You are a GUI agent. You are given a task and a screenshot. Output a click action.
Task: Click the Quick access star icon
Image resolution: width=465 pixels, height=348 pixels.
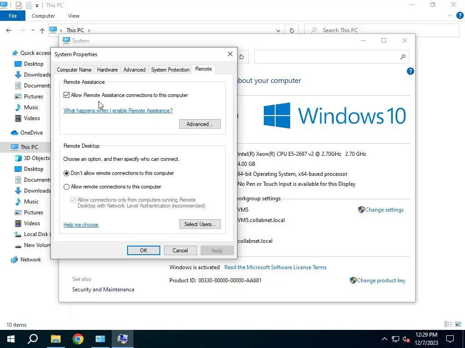pos(15,53)
